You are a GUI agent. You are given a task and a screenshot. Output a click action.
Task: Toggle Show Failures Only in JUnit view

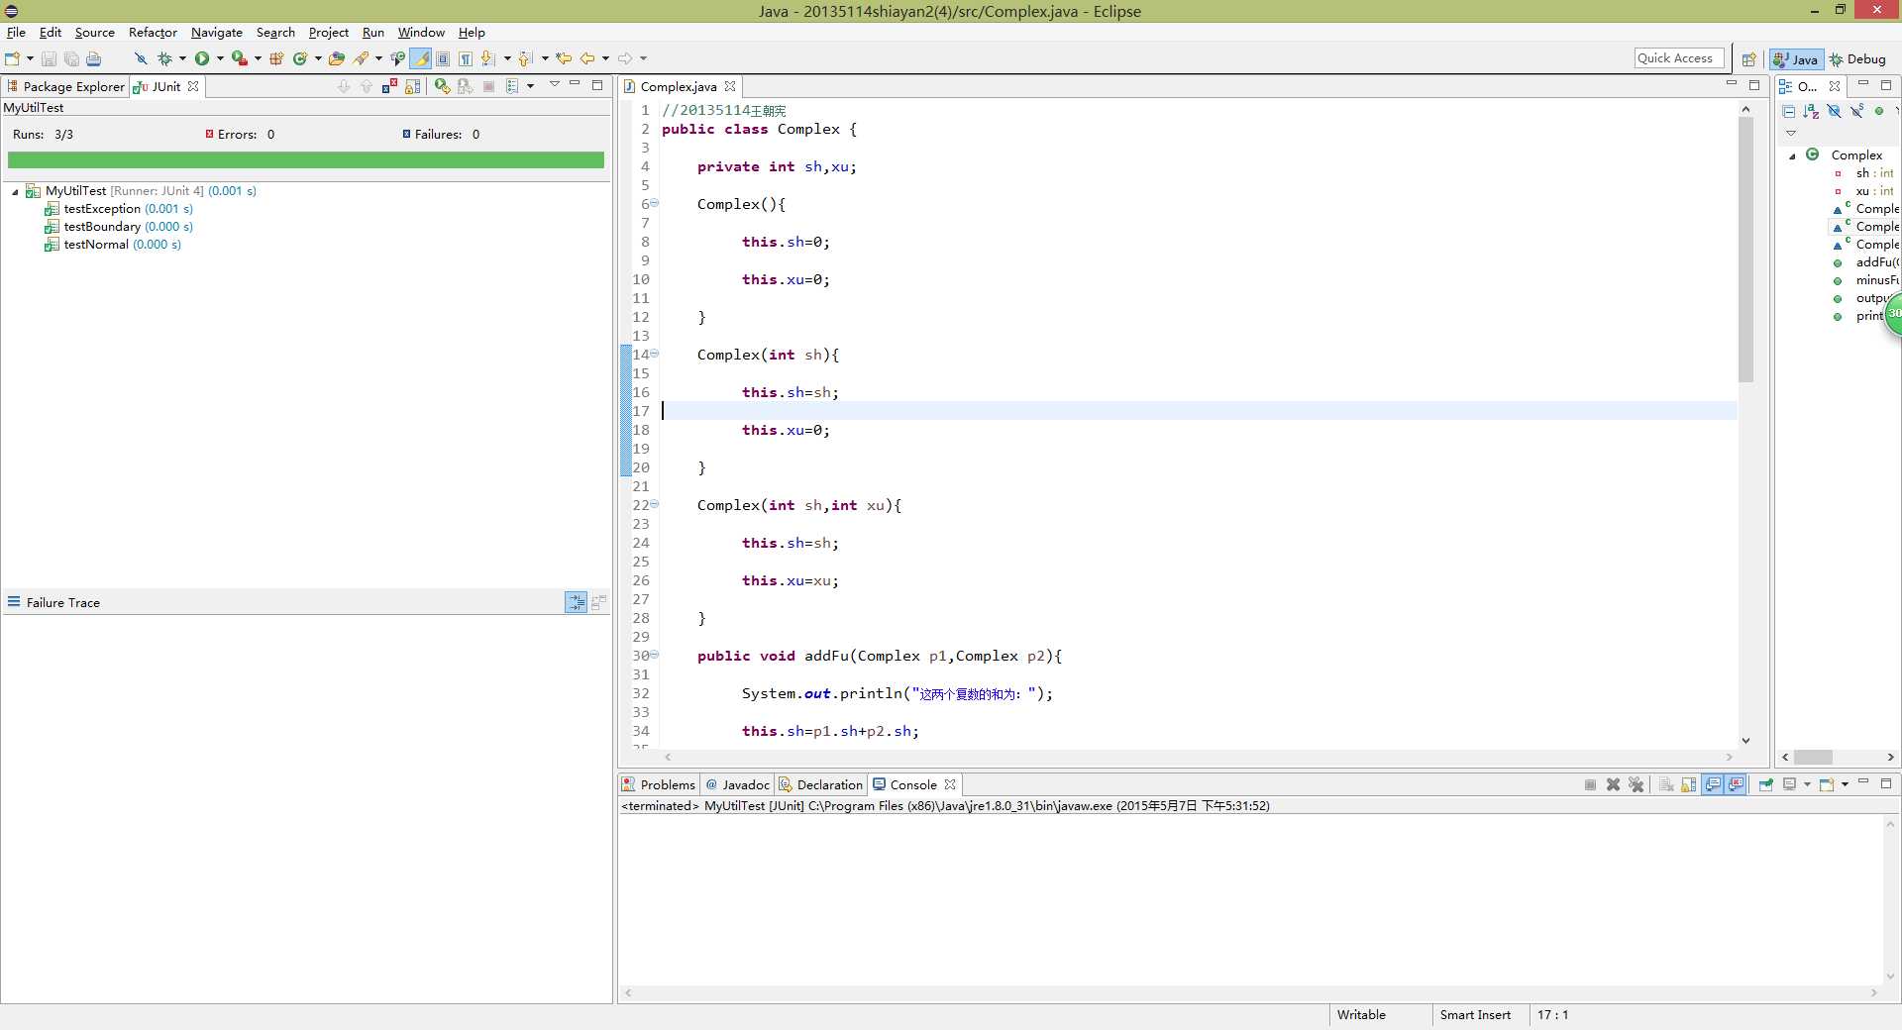click(389, 86)
